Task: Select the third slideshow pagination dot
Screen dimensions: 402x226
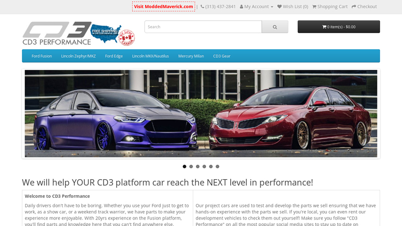Action: 197,167
